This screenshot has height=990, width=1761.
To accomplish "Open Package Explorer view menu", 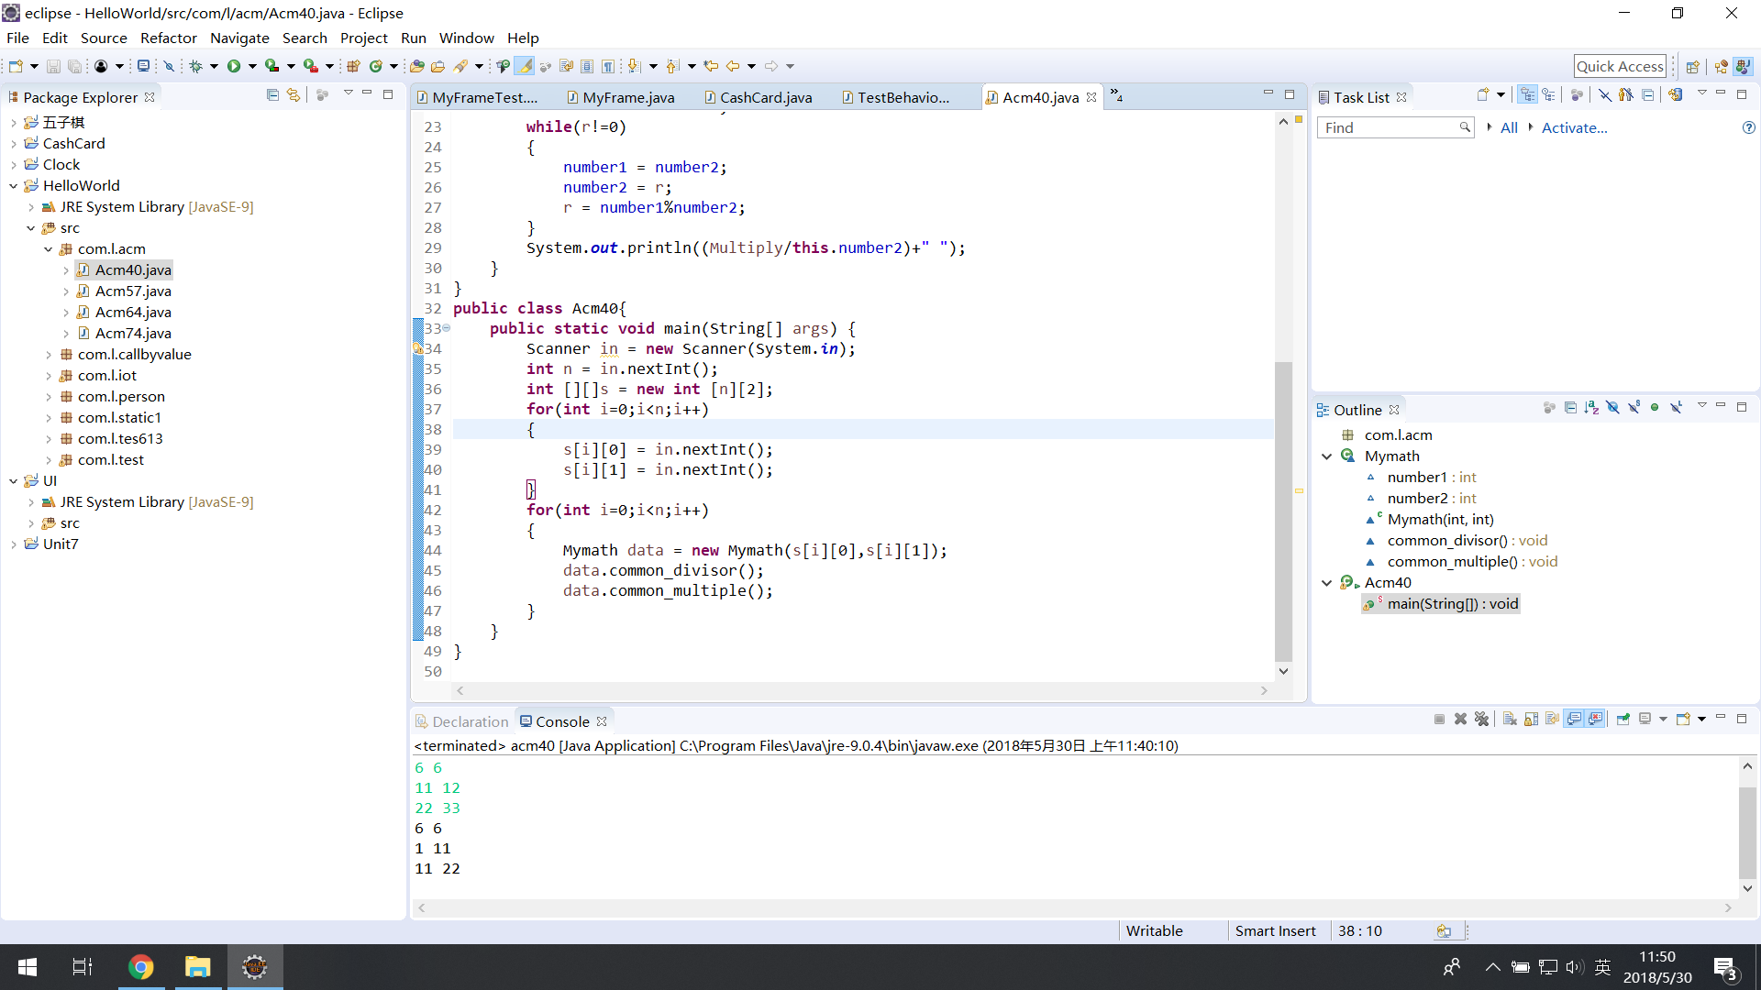I will point(348,94).
